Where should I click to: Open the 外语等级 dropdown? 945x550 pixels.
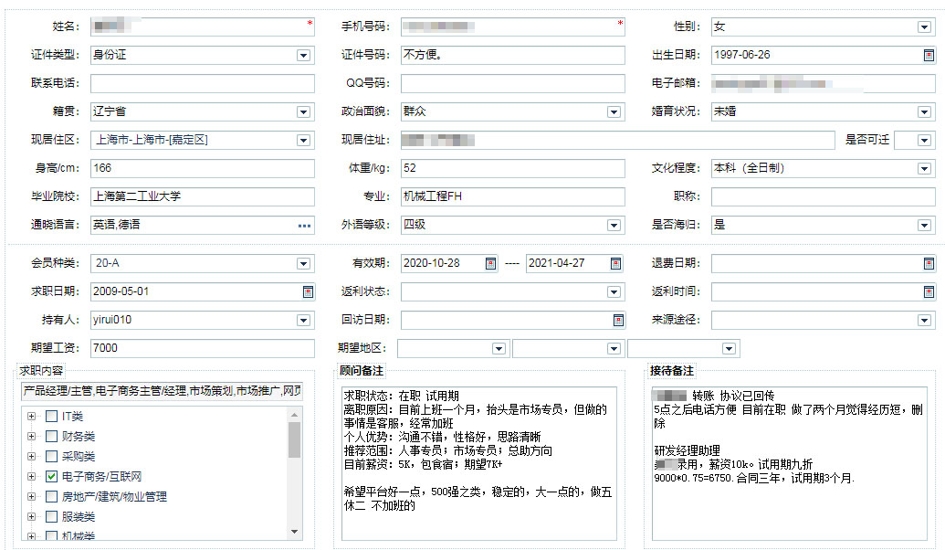tap(614, 226)
